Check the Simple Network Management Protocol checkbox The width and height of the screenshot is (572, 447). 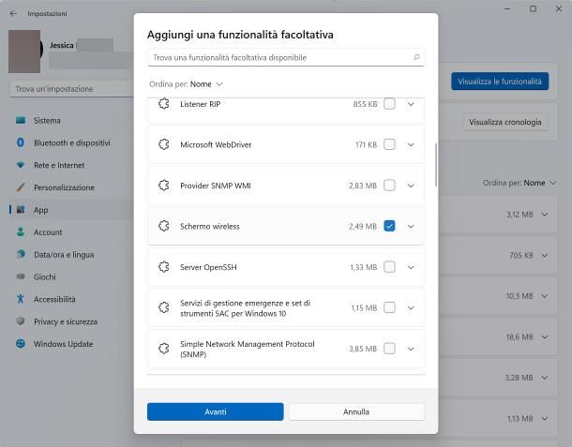point(389,349)
